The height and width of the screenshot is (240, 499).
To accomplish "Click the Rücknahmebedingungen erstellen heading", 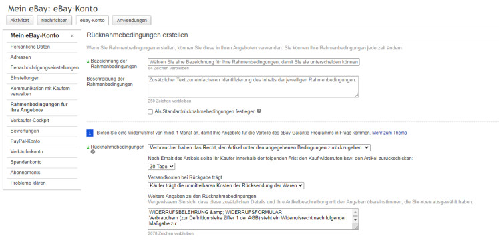I will click(137, 35).
